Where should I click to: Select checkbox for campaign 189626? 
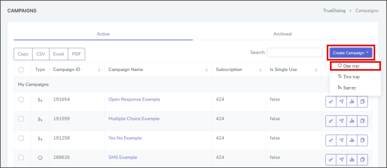[x=21, y=157]
